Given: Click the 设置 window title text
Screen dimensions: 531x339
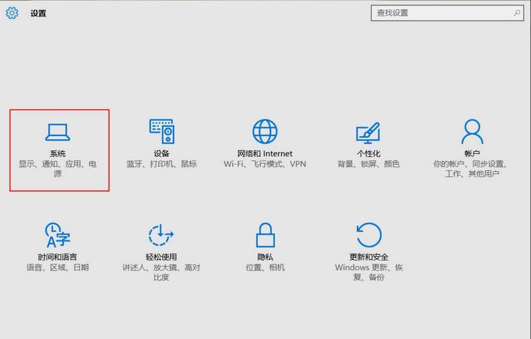Looking at the screenshot, I should 39,13.
